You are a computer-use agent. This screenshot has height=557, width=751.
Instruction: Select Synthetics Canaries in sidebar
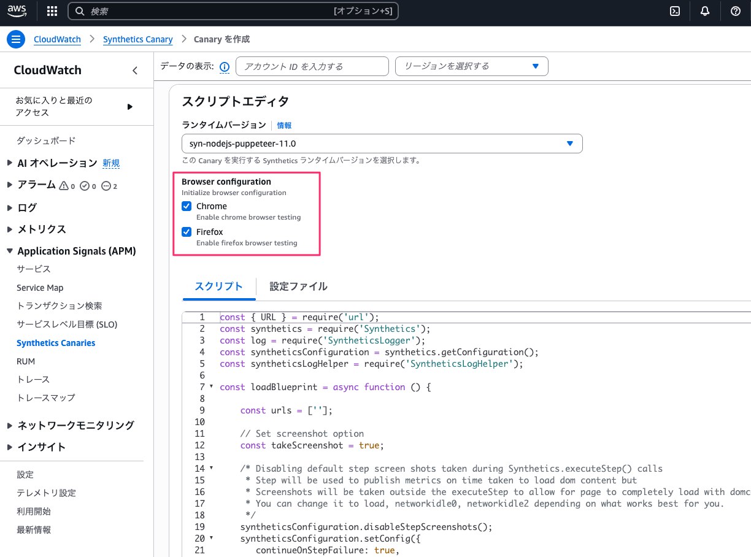tap(56, 343)
